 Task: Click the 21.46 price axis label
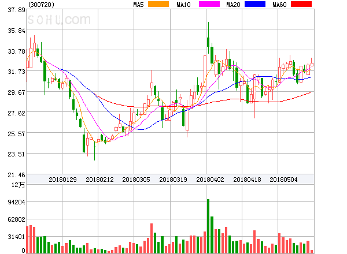(x=16, y=175)
